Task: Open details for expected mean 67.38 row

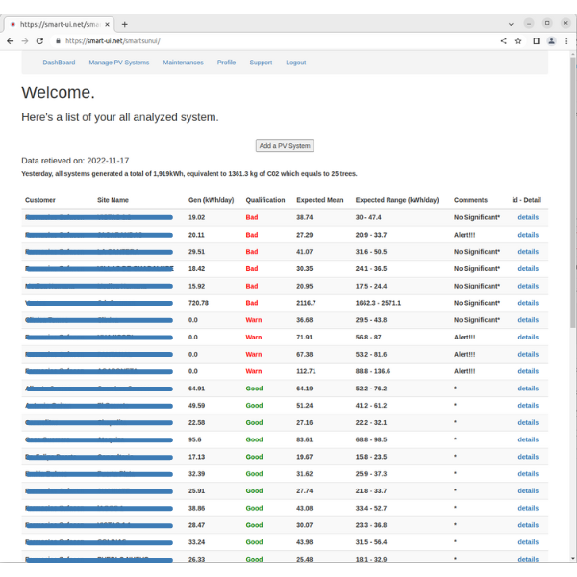Action: click(x=528, y=354)
